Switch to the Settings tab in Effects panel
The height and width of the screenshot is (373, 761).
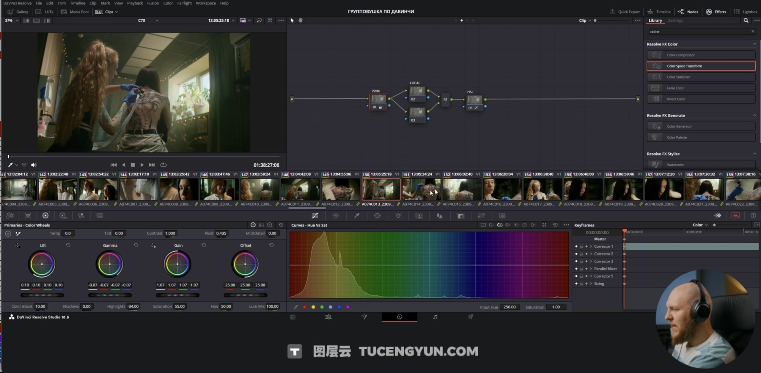pos(675,21)
